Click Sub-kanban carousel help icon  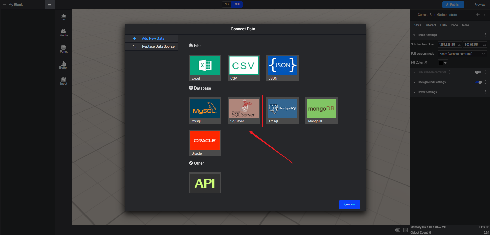450,72
